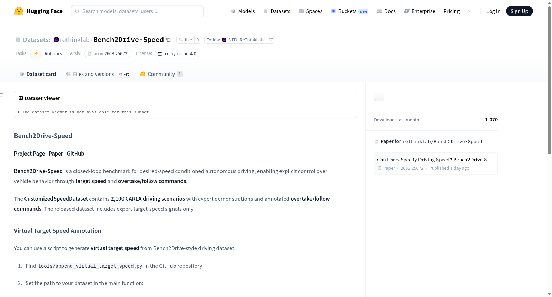Screen dimensions: 552x297
Task: Open the follower count 27
Action: pyautogui.click(x=270, y=40)
